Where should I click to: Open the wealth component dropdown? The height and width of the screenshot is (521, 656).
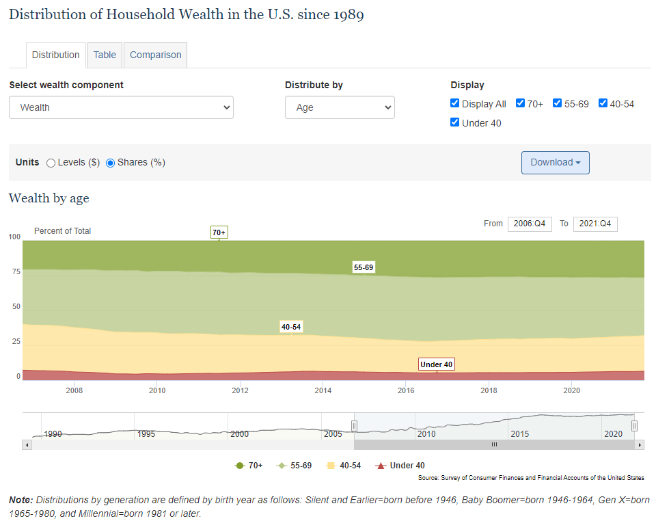(121, 107)
